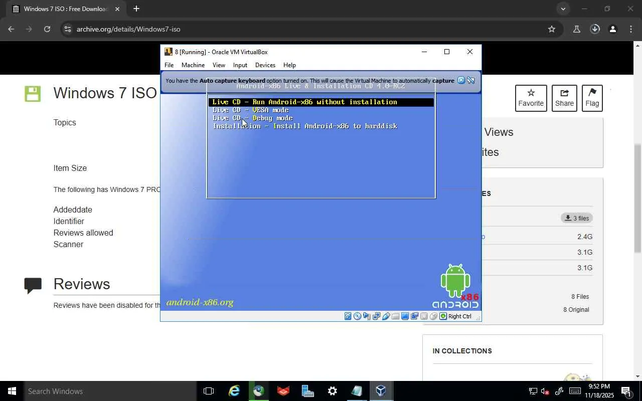View site information for archive.org
642x401 pixels.
(x=68, y=29)
